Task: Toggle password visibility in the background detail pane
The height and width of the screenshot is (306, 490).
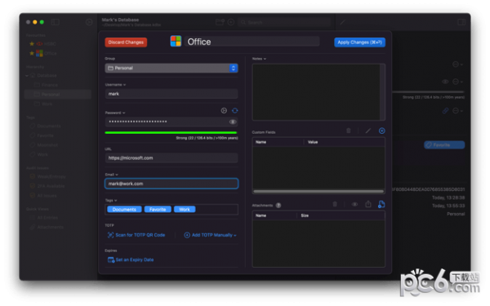Action: tap(445, 82)
